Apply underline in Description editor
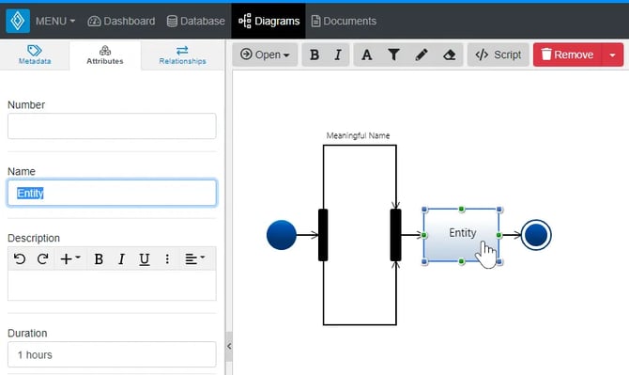The height and width of the screenshot is (375, 629). 145,259
